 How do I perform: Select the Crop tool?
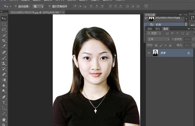[4, 41]
